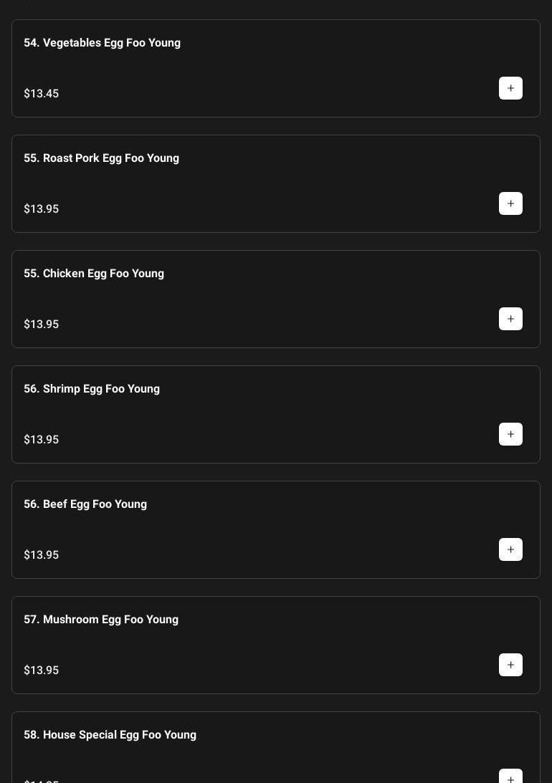Open the Vegetables Egg Foo Young item title

102,43
